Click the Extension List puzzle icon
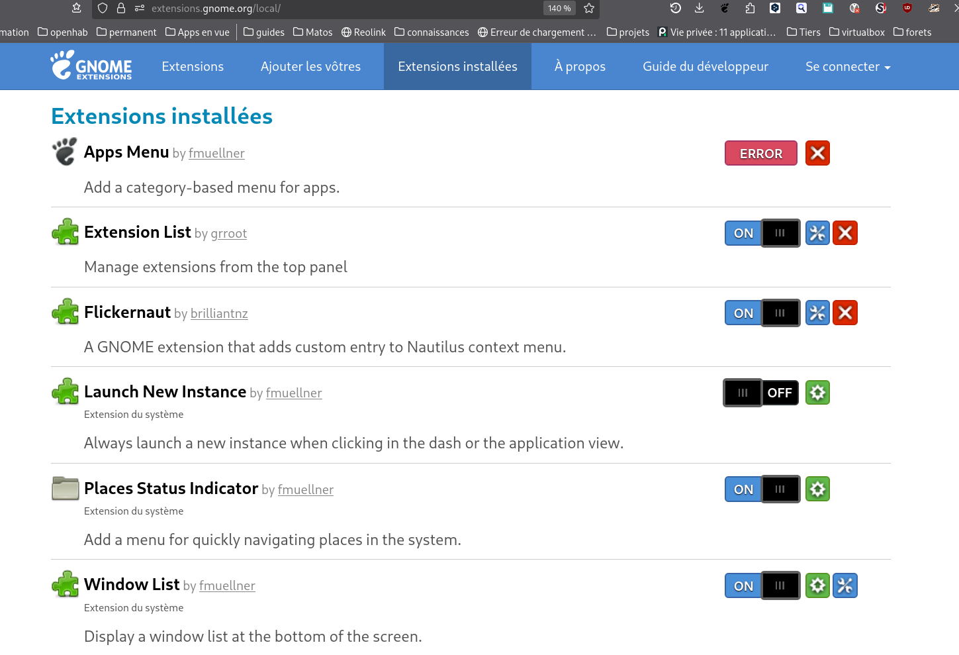This screenshot has width=959, height=655. 65,232
